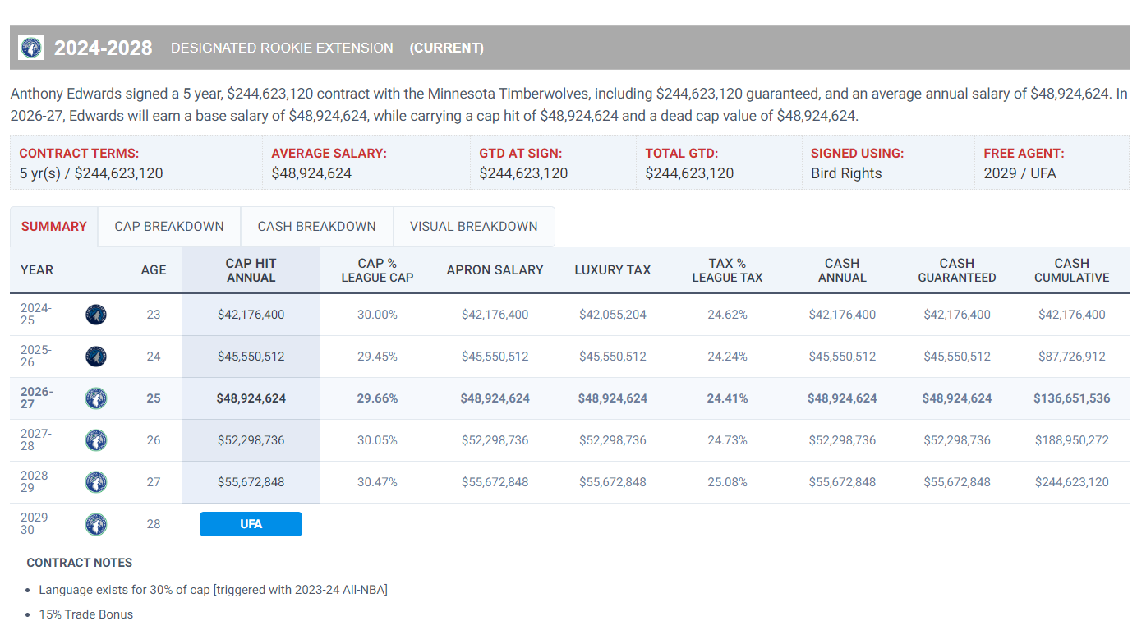
Task: Click the 2028-29 year cell
Action: [36, 482]
